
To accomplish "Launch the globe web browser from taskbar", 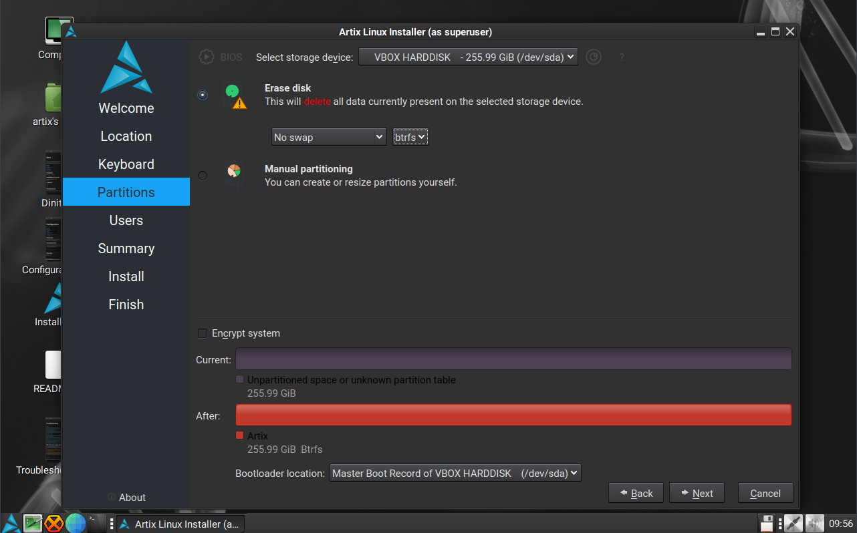I will 76,523.
